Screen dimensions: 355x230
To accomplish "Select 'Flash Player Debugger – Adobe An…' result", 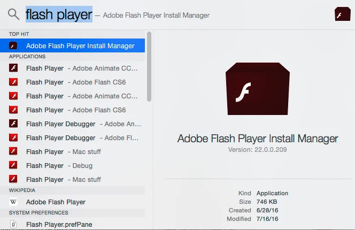I will point(73,124).
